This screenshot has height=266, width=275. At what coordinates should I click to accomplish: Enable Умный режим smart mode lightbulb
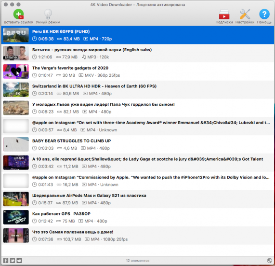(48, 14)
